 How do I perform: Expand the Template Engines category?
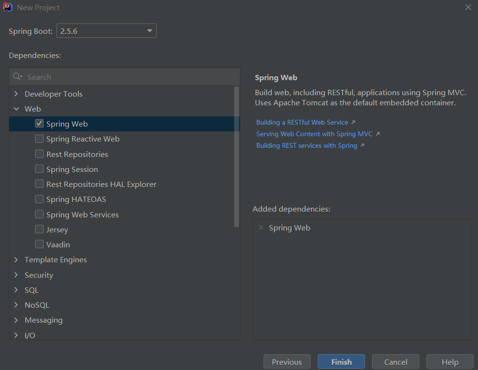[16, 259]
